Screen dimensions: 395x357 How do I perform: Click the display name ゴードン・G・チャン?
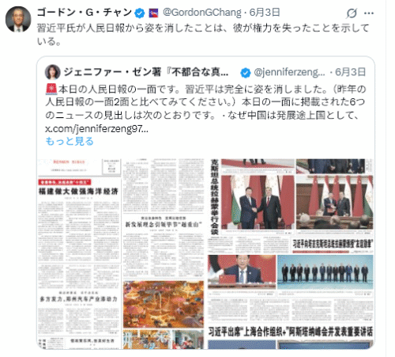[85, 13]
